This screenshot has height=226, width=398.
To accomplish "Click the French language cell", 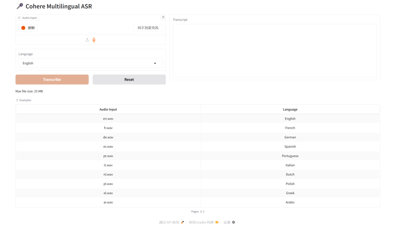I will coord(290,128).
